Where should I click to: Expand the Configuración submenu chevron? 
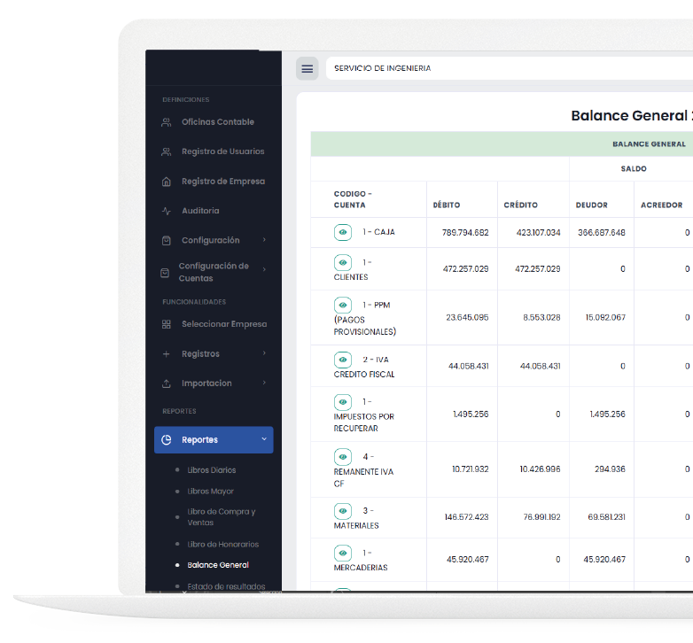pyautogui.click(x=264, y=240)
